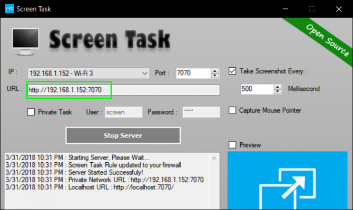This screenshot has height=210, width=353.
Task: Enable the Private Task checkbox
Action: (31, 112)
